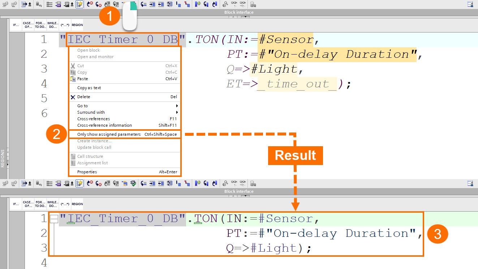Click the _time_out_ placeholder parameter
This screenshot has width=478, height=269.
click(x=297, y=84)
